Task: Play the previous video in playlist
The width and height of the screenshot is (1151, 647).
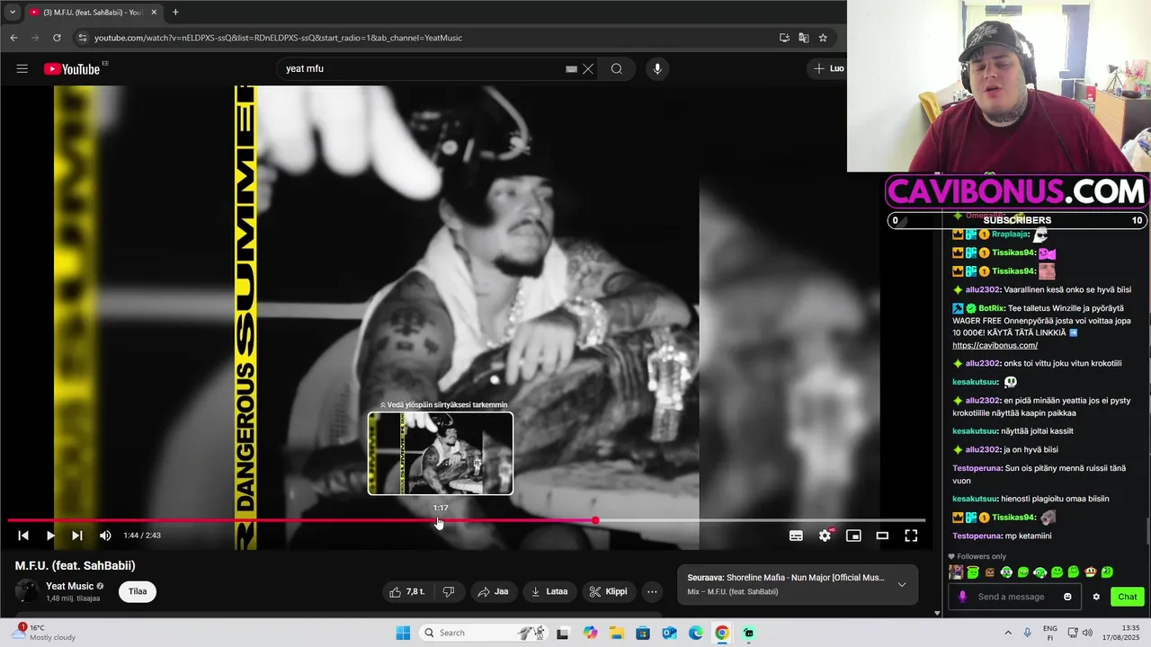Action: tap(23, 536)
